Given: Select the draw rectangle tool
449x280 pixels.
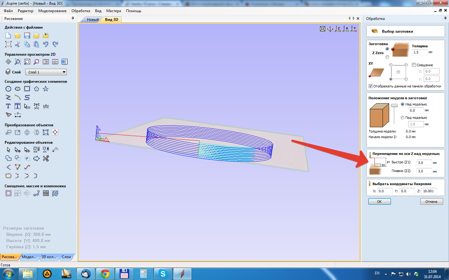Looking at the screenshot, I should pyautogui.click(x=27, y=89).
